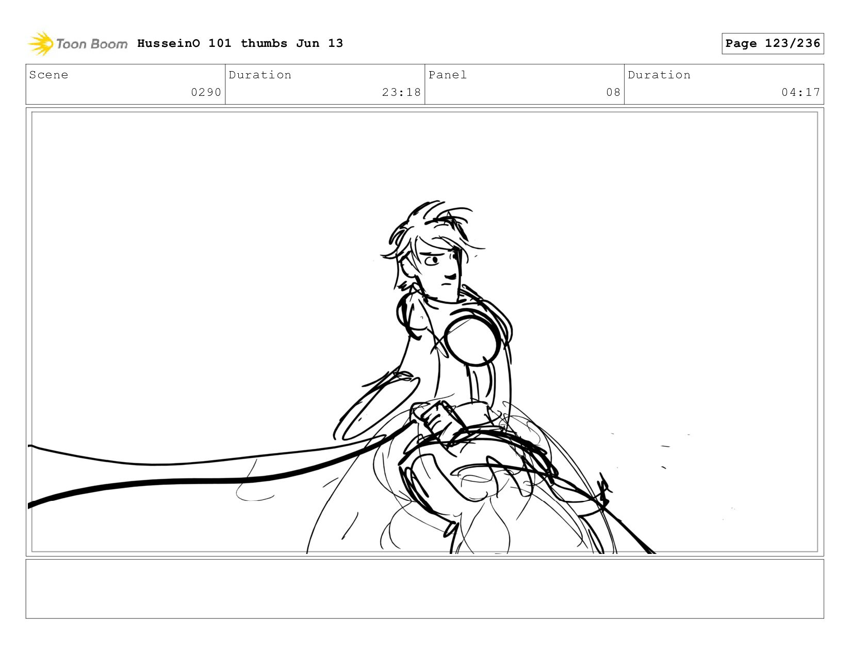
Task: Select panel duration value '04:17'
Action: [800, 92]
